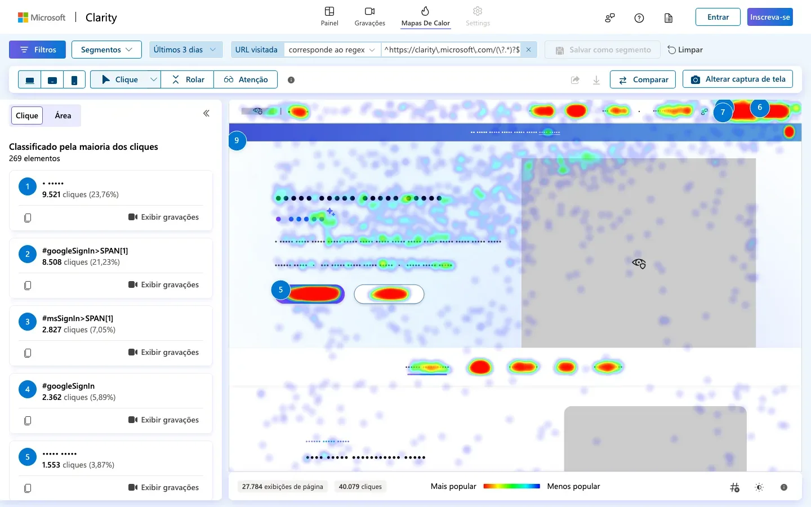The image size is (811, 507).
Task: Select the tablet device view icon
Action: tap(52, 80)
